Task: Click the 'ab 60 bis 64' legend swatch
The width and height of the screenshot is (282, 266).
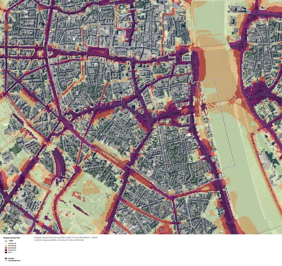Action: click(6, 246)
